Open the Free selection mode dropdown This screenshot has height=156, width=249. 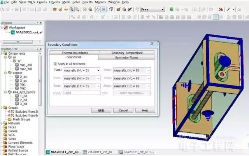tap(152, 9)
